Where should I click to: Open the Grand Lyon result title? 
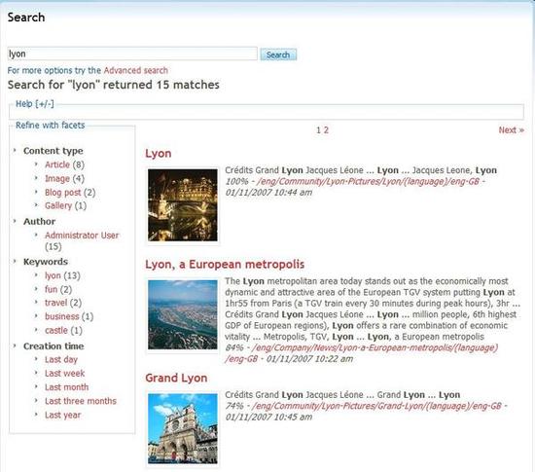[x=176, y=378]
